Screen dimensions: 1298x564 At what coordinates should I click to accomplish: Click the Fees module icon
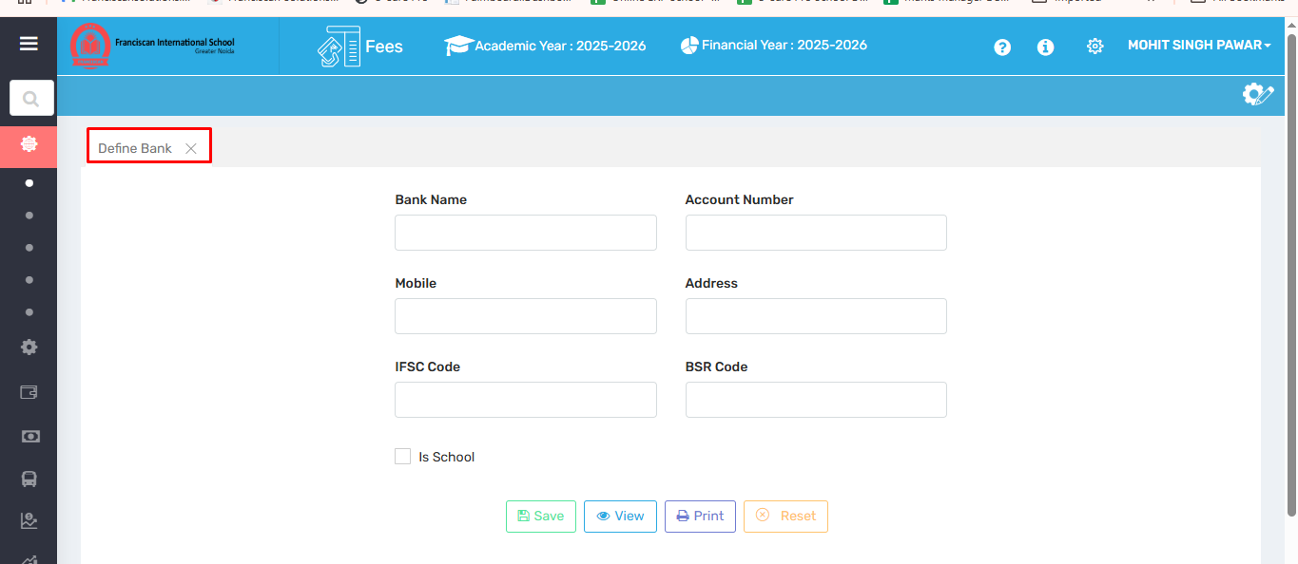coord(339,47)
